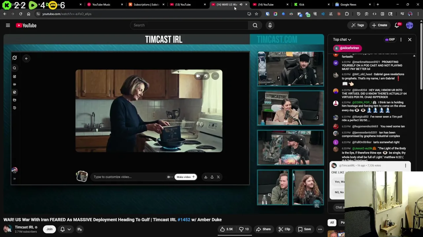Open the history clock icon in toolbar
The image size is (423, 237).
[x=359, y=14]
